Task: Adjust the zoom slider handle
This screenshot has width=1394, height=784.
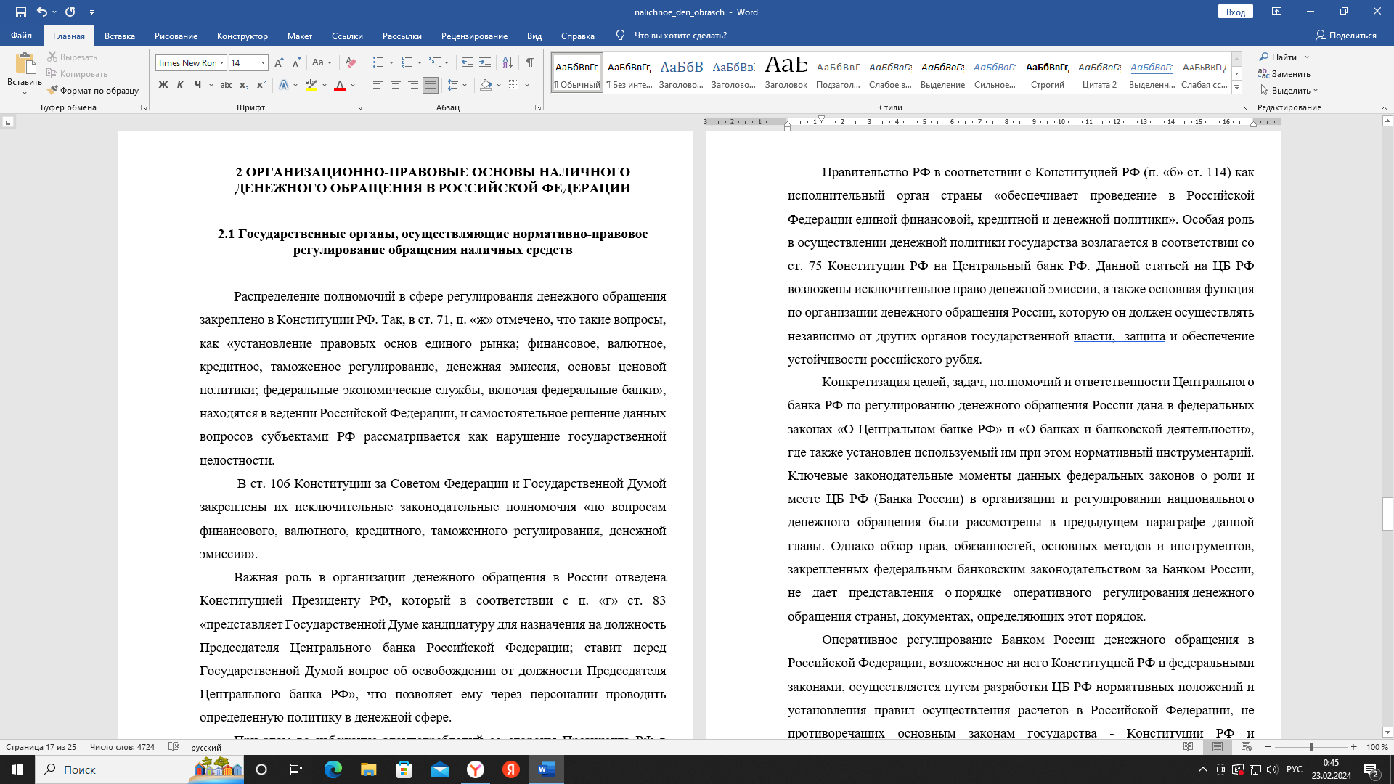Action: click(1311, 747)
